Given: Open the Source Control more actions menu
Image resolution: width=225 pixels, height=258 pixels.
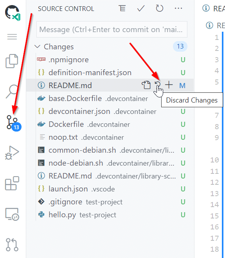Looking at the screenshot, I should pyautogui.click(x=178, y=8).
